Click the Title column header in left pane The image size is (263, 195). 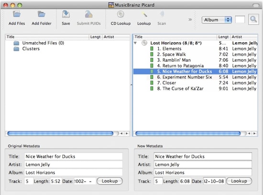point(47,37)
